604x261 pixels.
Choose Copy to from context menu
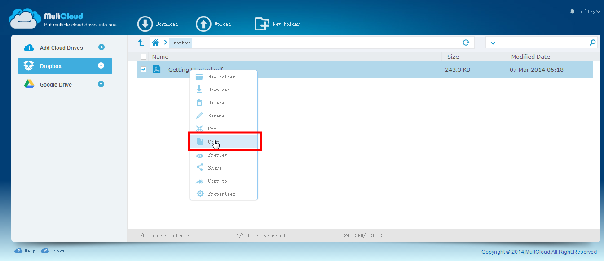tap(224, 181)
